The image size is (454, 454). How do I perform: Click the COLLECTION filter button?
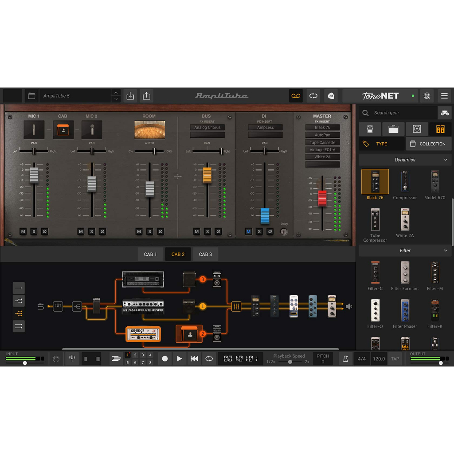428,144
